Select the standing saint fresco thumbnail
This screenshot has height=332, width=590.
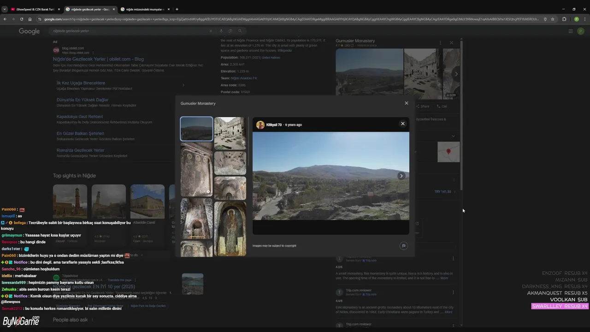[230, 229]
